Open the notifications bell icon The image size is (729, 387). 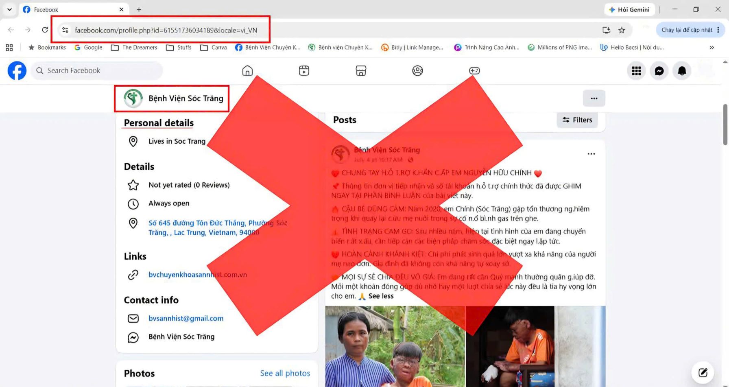[682, 71]
